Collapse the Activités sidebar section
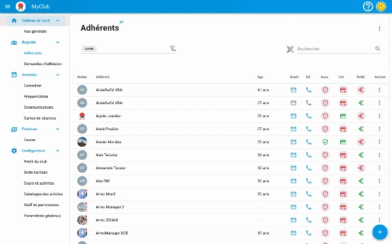Screen dimensions: 392x244 (57, 75)
